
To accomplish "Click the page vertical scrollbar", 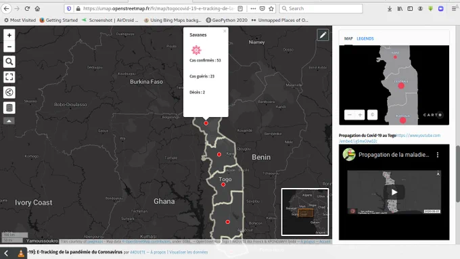I will [458, 174].
